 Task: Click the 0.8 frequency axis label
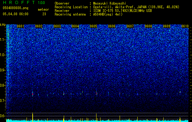[3, 85]
